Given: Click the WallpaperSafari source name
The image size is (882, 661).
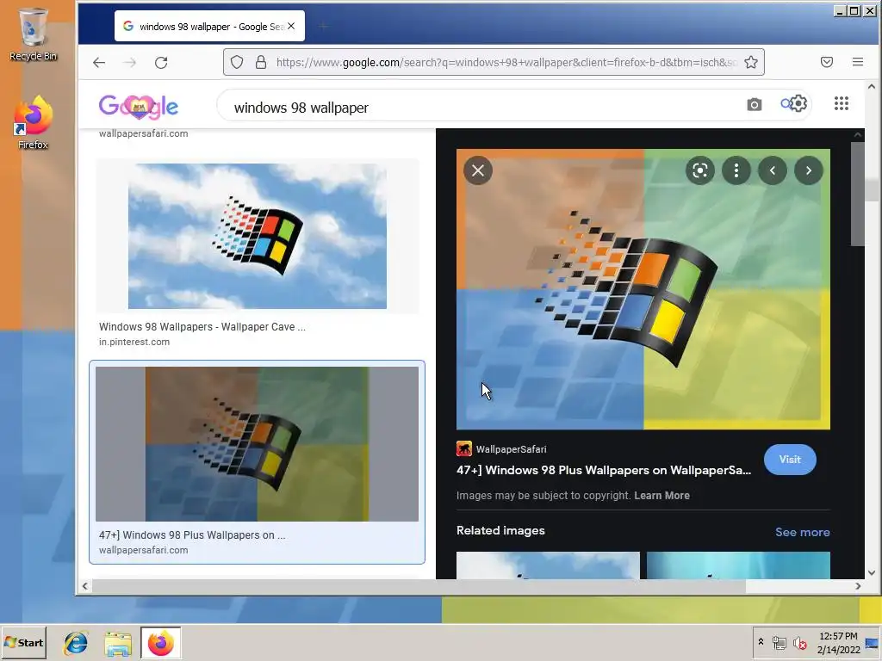Looking at the screenshot, I should pos(511,449).
